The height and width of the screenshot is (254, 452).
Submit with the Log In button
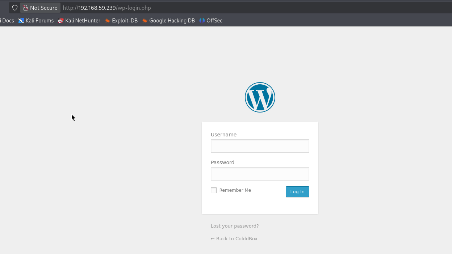[x=297, y=192]
